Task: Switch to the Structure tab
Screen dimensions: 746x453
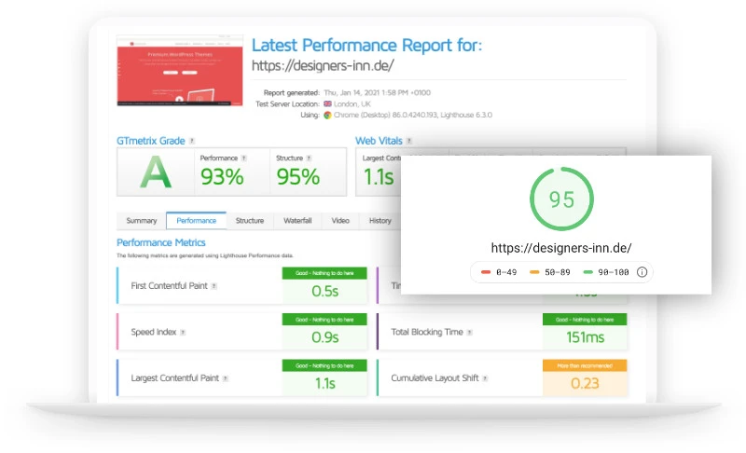Action: tap(249, 221)
